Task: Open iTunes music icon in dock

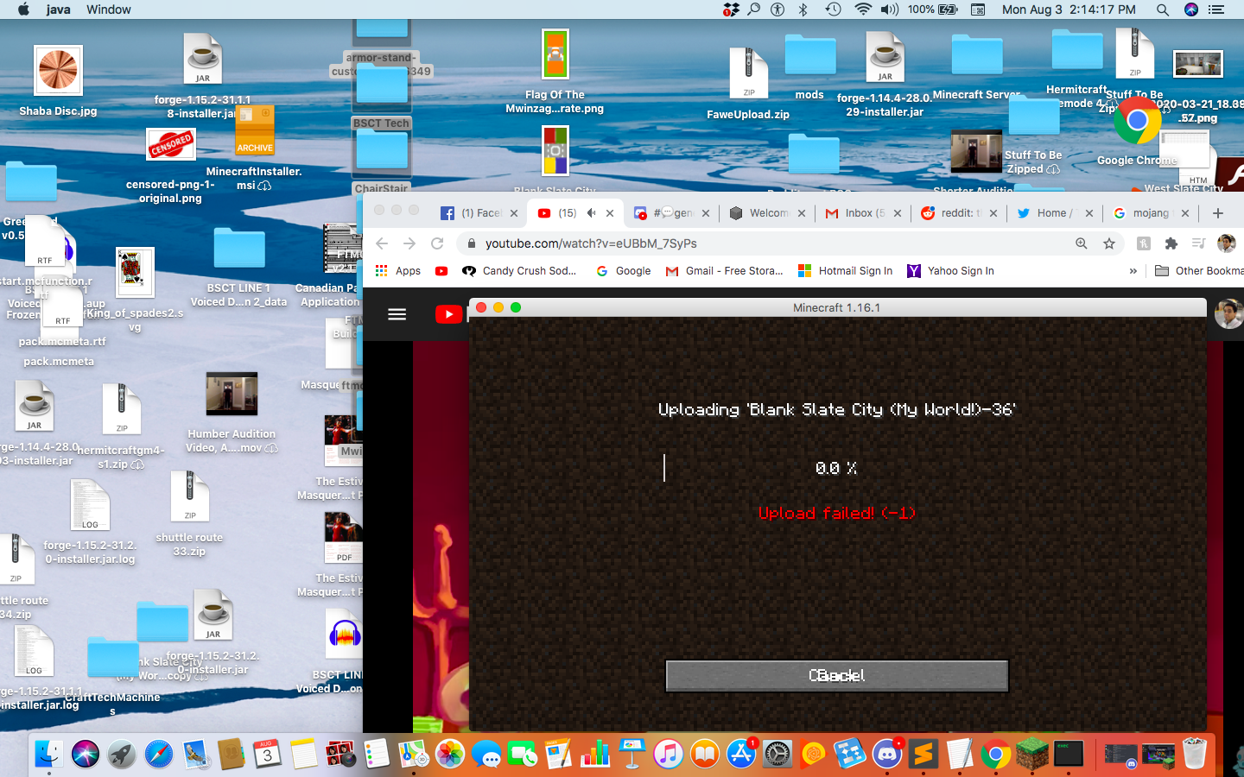Action: click(668, 754)
